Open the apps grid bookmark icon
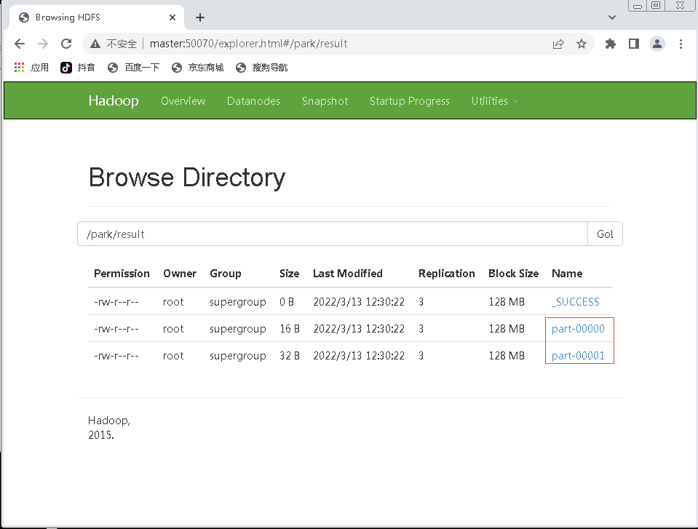Screen dimensions: 698x529 [x=19, y=67]
